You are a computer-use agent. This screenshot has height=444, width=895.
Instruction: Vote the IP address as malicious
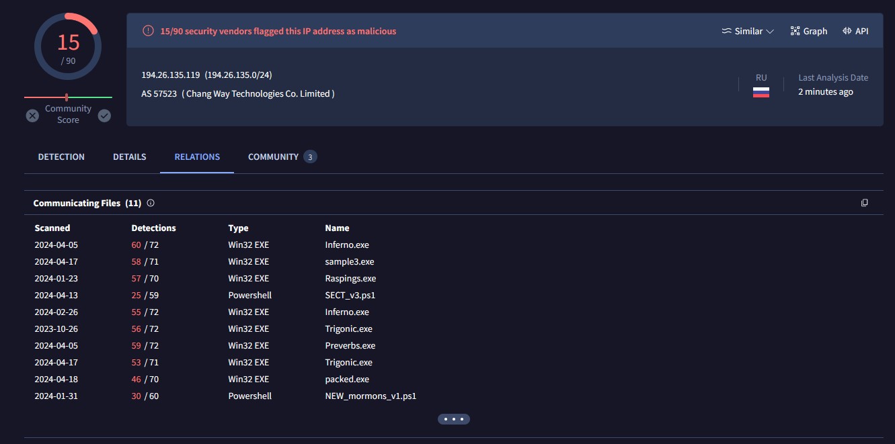pyautogui.click(x=32, y=116)
